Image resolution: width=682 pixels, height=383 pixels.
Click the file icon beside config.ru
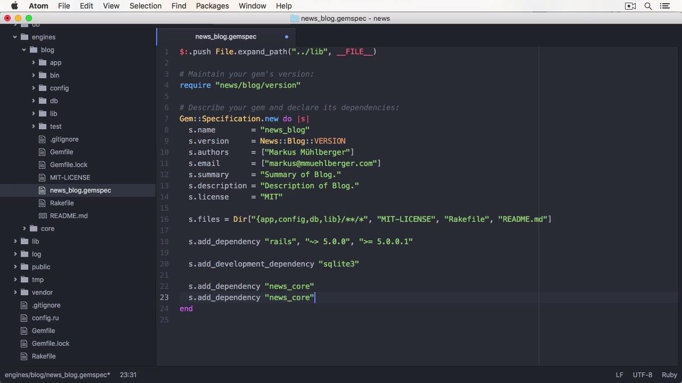tap(24, 318)
